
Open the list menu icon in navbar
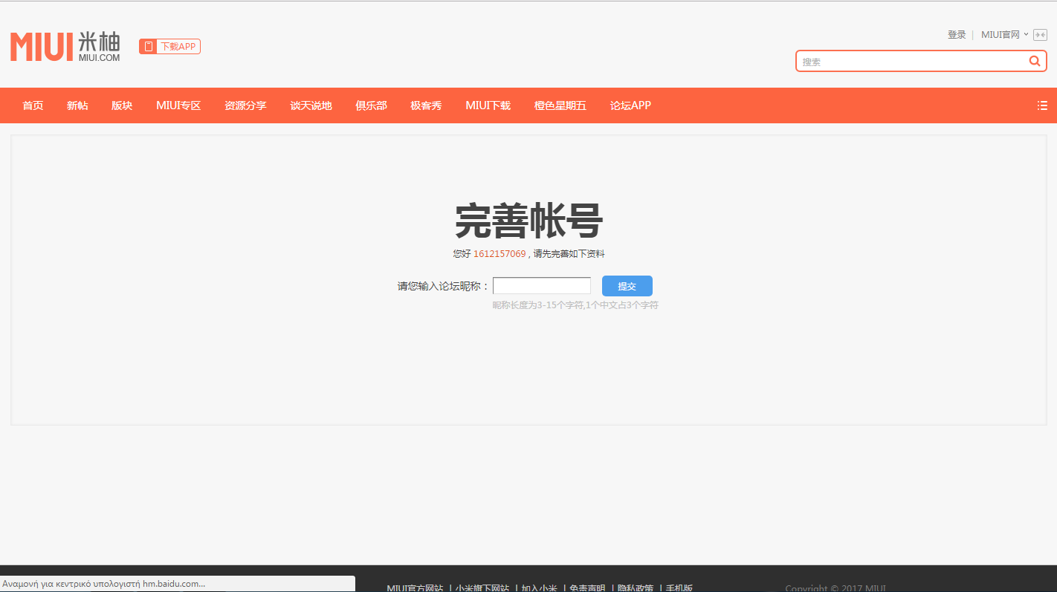pos(1042,105)
